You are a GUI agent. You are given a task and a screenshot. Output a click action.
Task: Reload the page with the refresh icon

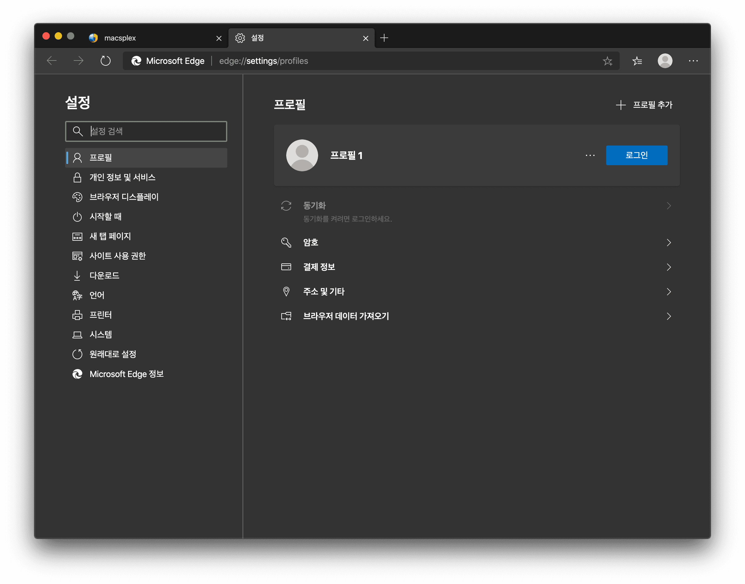105,61
